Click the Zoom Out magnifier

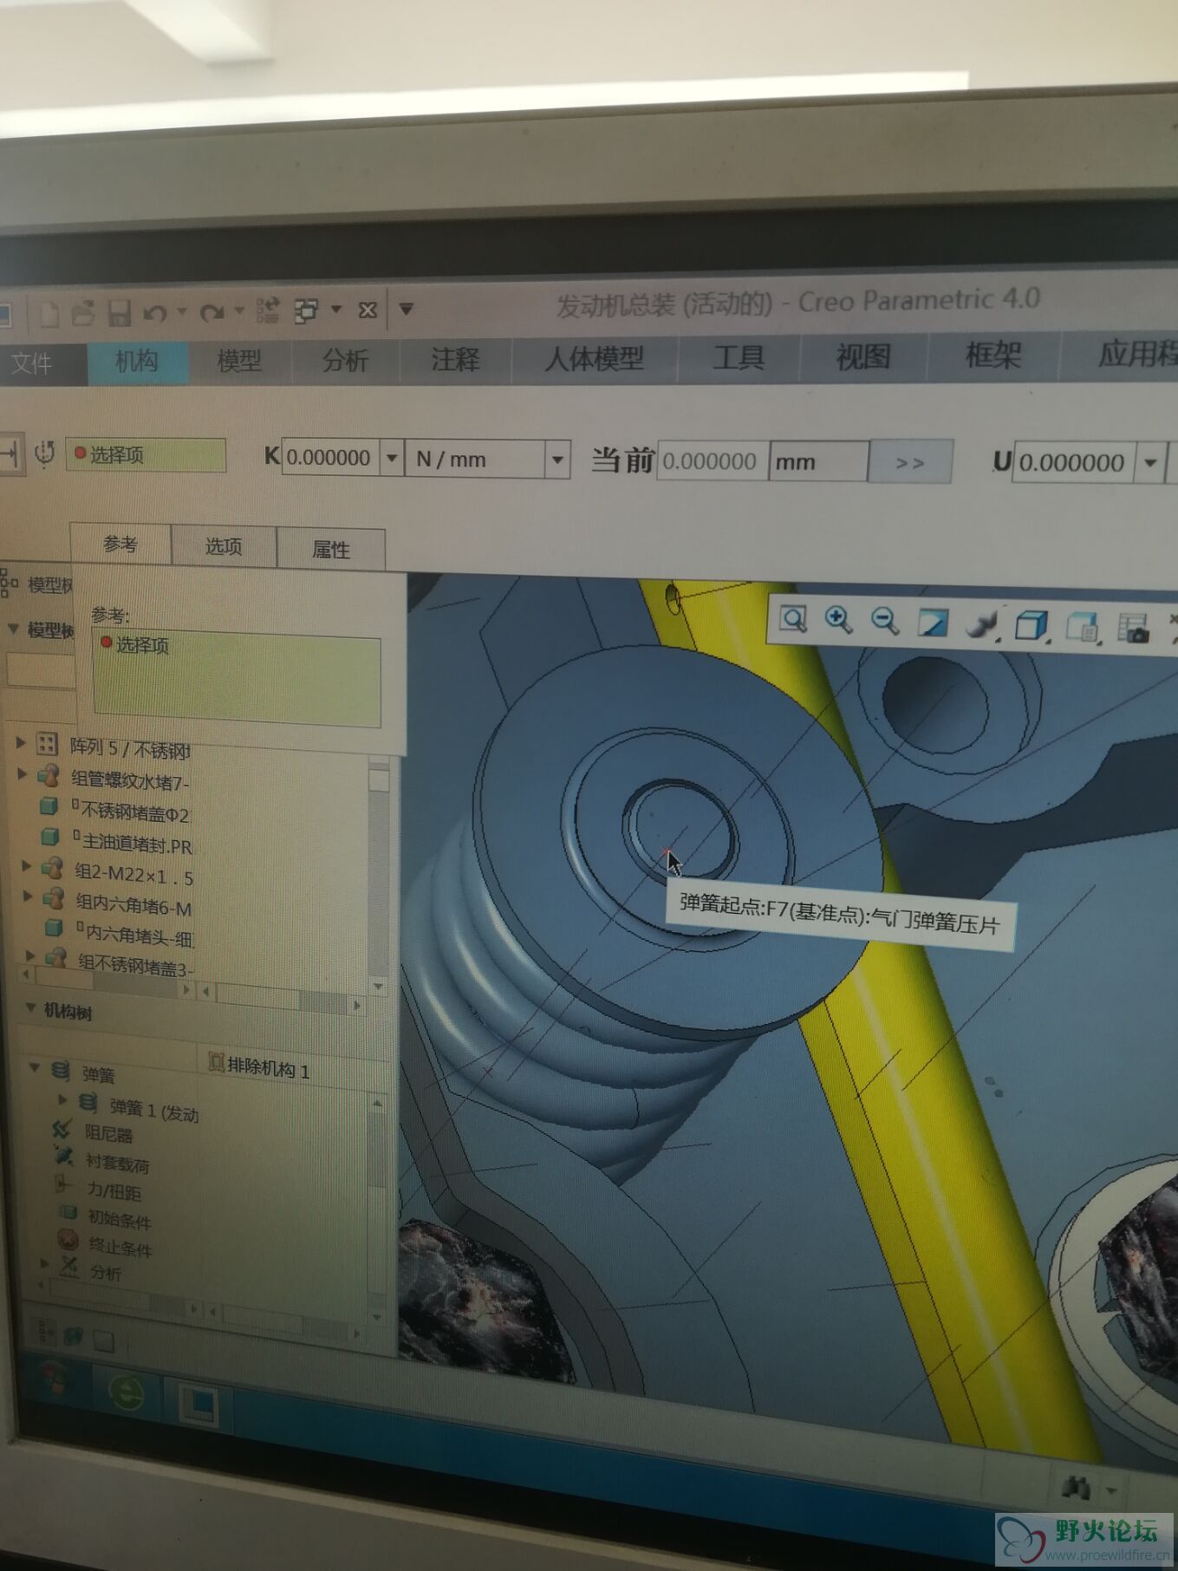click(x=885, y=621)
